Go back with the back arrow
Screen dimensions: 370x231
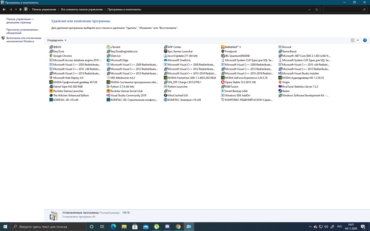(x=4, y=10)
